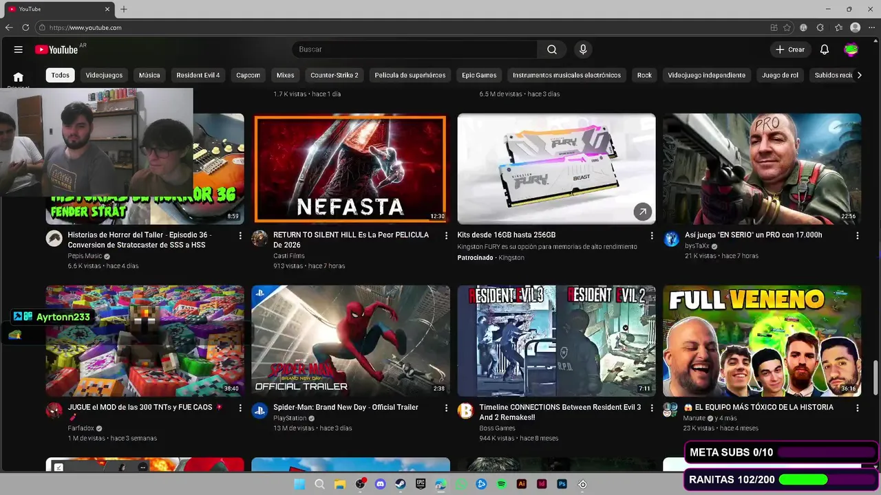Open Epic Games Launcher from taskbar
The height and width of the screenshot is (495, 881).
421,484
